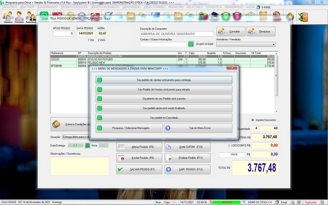Click Pesquisar / Selecionar Mensagem
Image resolution: width=328 pixels, height=205 pixels.
129,128
